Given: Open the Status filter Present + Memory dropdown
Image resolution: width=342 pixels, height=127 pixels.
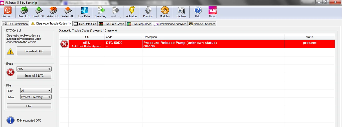Looking at the screenshot, I should pyautogui.click(x=36, y=97).
